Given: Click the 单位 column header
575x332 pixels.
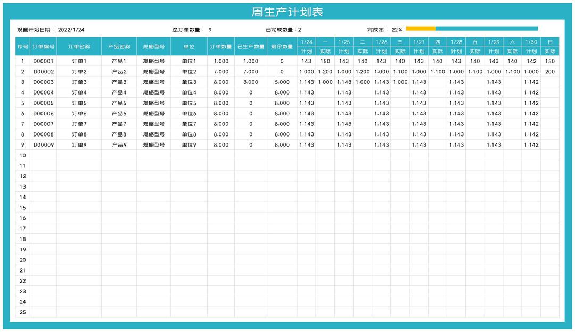Looking at the screenshot, I should [x=189, y=47].
